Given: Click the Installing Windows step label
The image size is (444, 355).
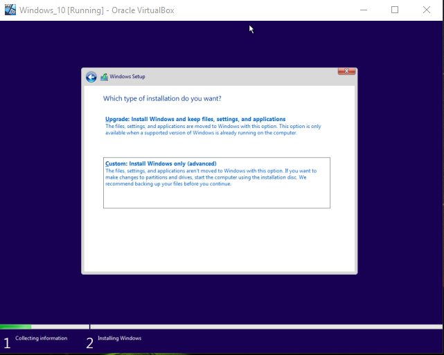Looking at the screenshot, I should pos(119,338).
